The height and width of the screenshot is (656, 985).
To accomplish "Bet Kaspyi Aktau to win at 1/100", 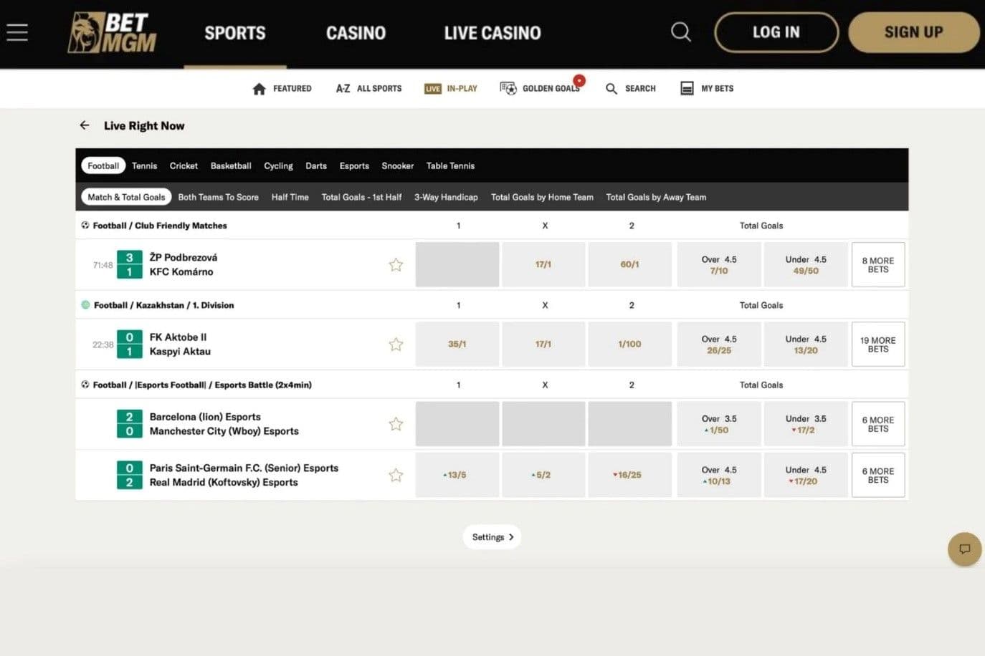I will (630, 344).
